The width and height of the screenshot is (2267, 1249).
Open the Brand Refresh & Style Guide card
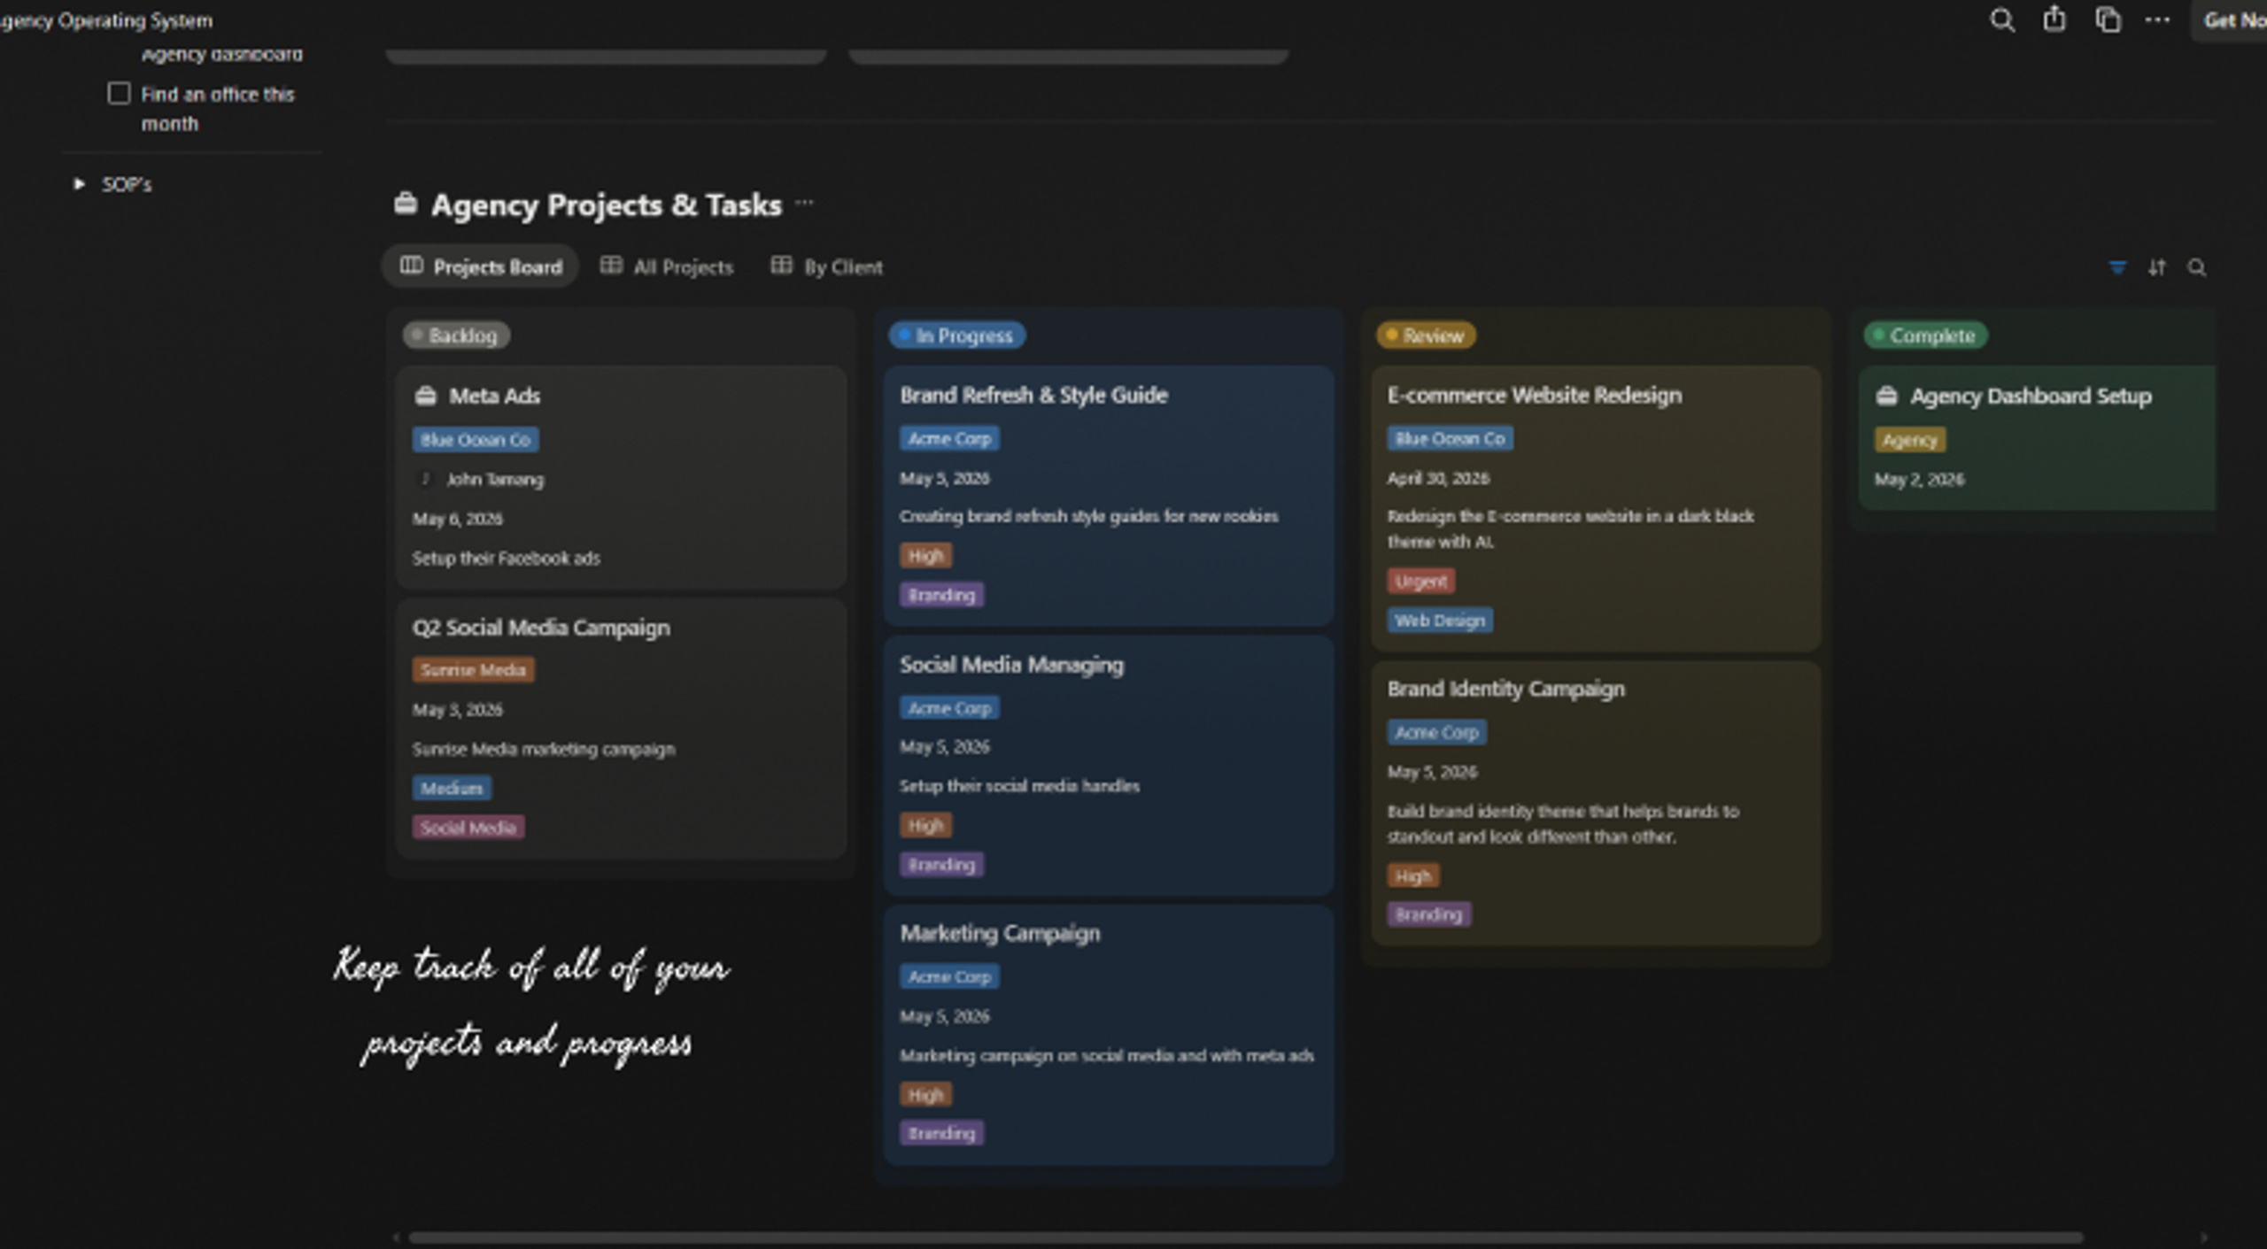(x=1109, y=495)
